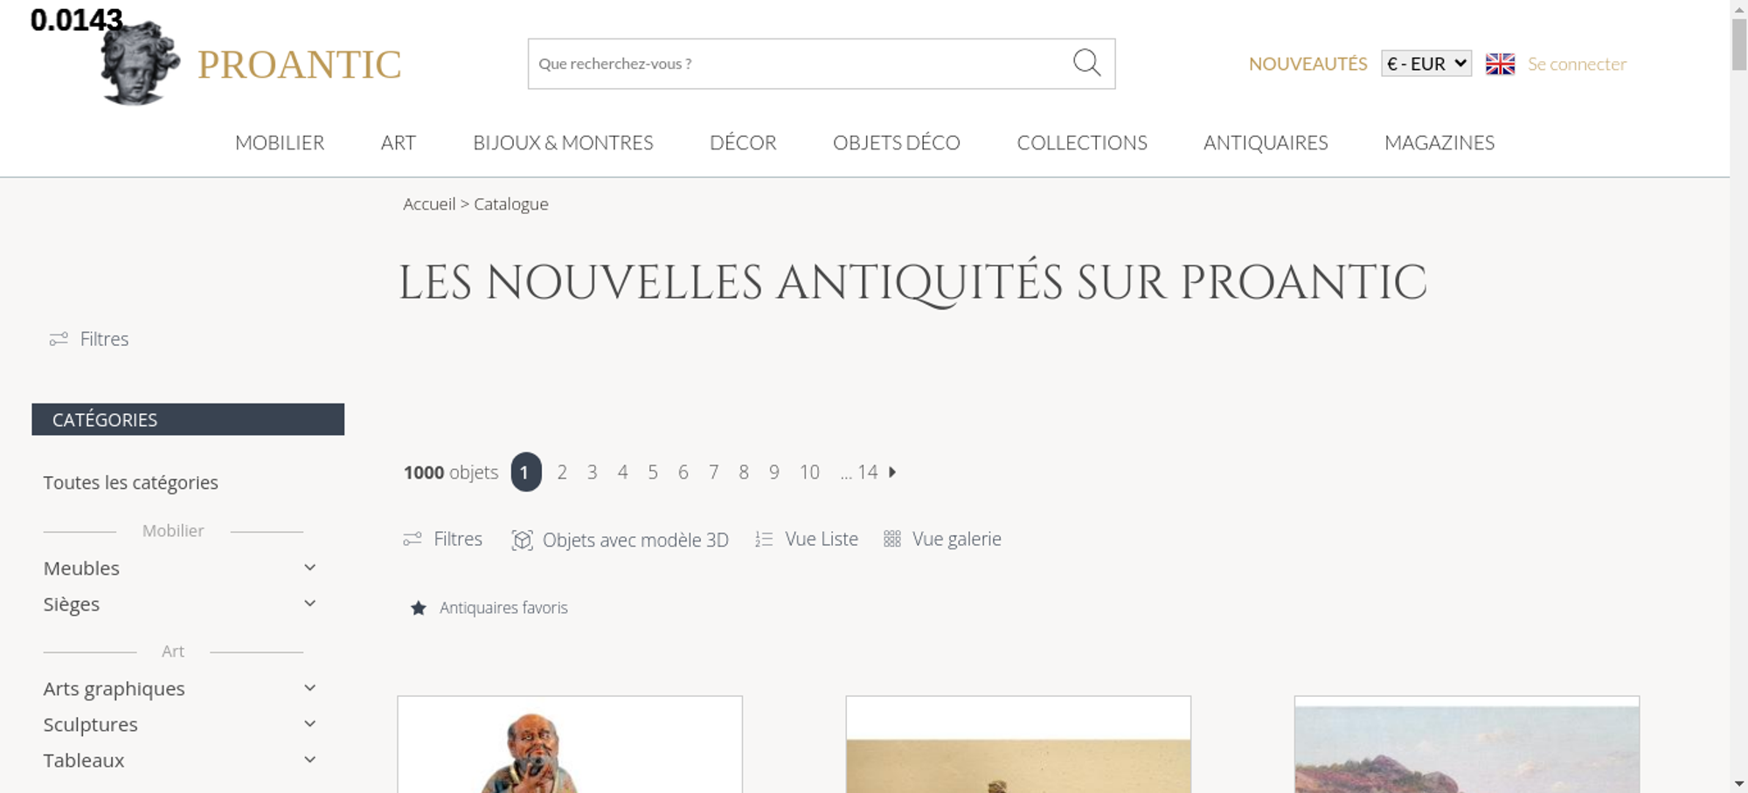Open the EUR currency dropdown

click(x=1426, y=64)
